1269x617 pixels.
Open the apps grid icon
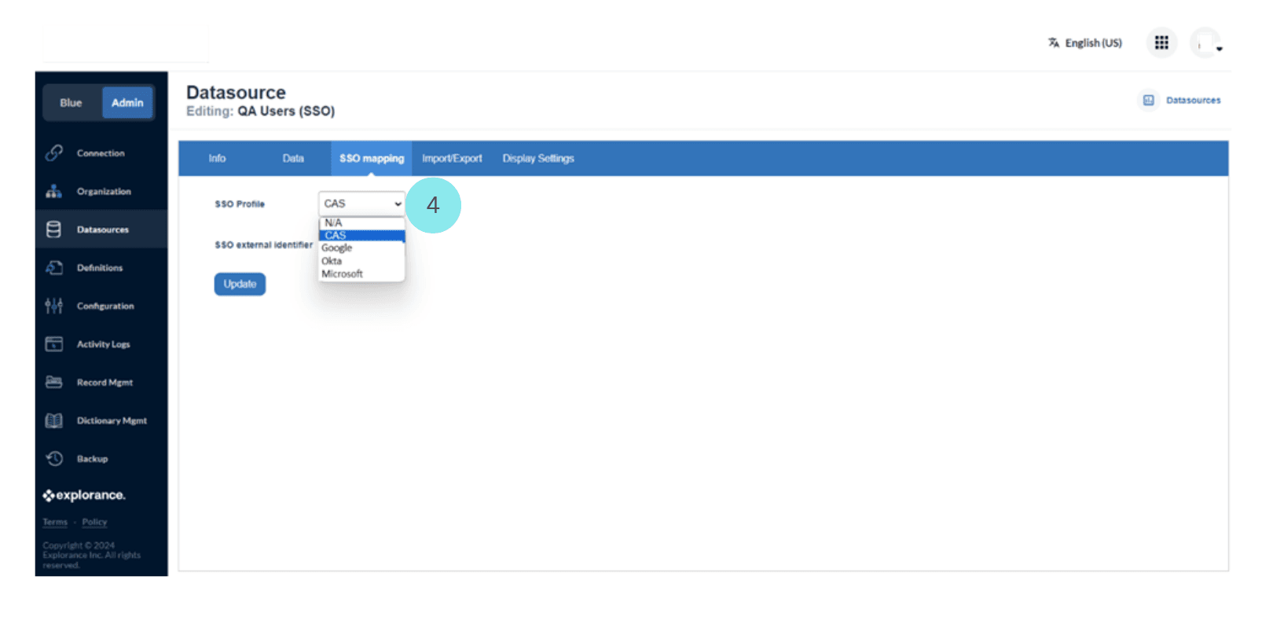[x=1161, y=42]
